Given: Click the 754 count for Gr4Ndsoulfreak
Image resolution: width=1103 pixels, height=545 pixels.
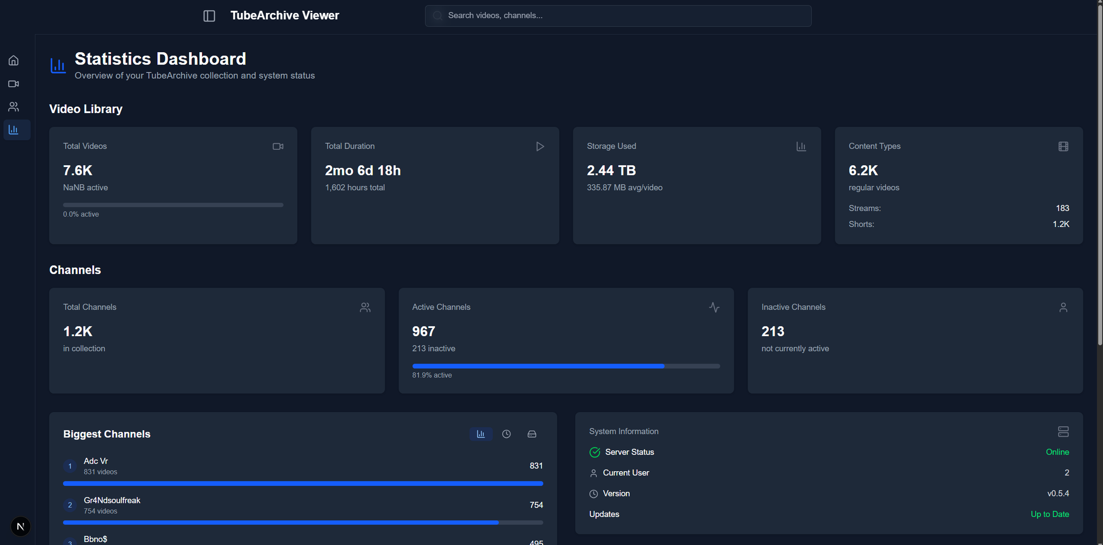Looking at the screenshot, I should pyautogui.click(x=536, y=505).
